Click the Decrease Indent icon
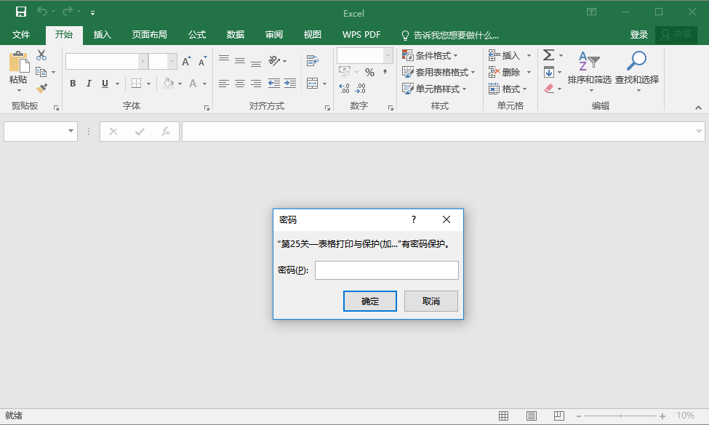The height and width of the screenshot is (425, 709). point(273,84)
